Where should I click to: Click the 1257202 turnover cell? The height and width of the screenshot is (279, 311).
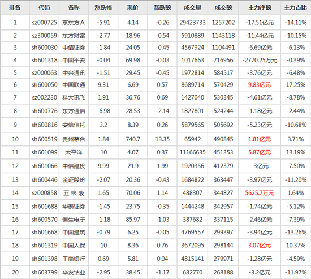click(223, 23)
